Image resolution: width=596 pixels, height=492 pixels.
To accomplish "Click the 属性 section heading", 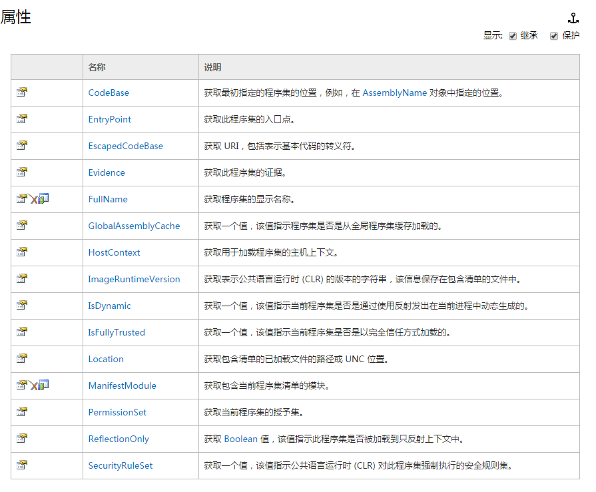I will pyautogui.click(x=15, y=17).
